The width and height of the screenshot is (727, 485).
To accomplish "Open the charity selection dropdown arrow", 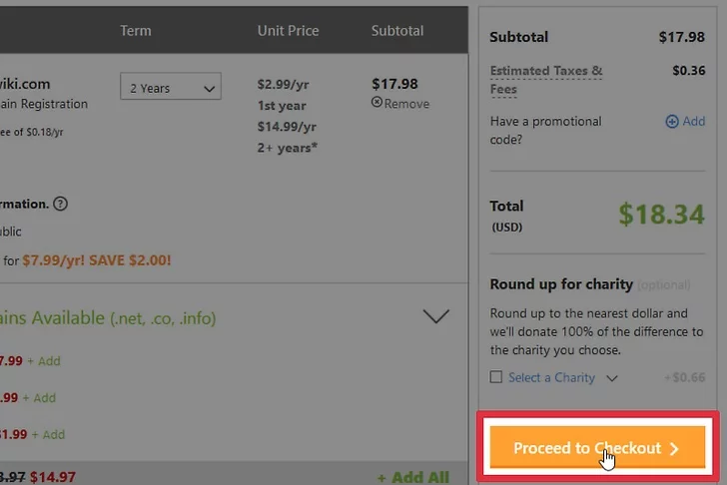I will (612, 378).
